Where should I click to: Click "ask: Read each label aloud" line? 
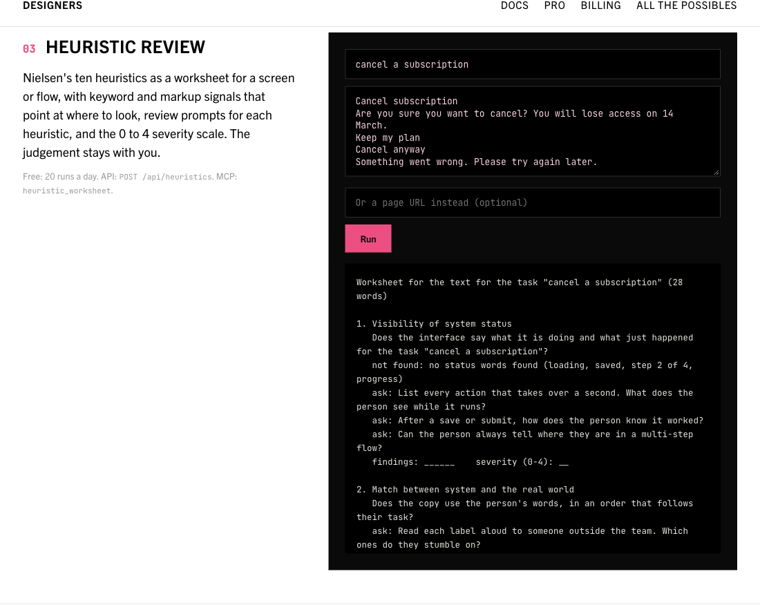[522, 538]
